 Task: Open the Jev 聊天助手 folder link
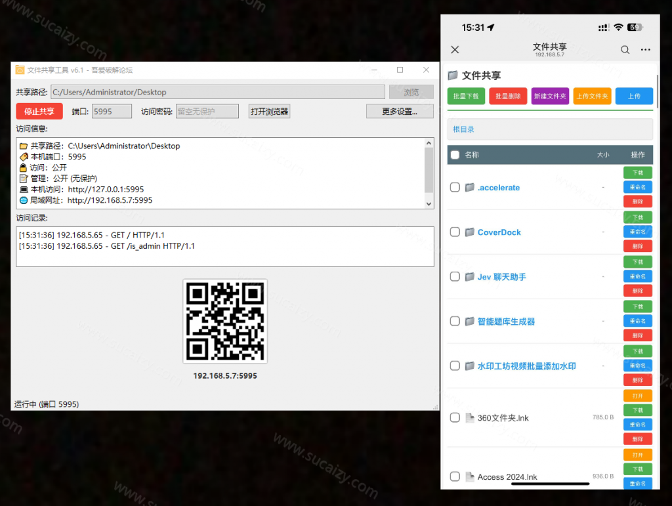502,277
